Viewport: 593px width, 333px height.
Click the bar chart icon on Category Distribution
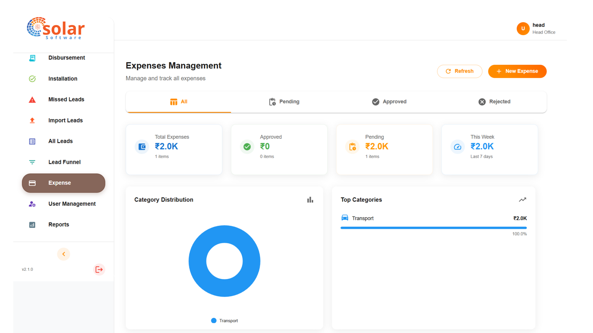(310, 200)
